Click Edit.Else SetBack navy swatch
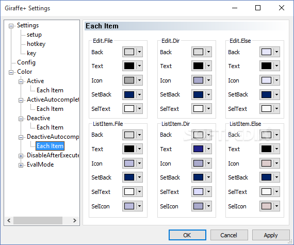The height and width of the screenshot is (245, 294). (x=266, y=94)
